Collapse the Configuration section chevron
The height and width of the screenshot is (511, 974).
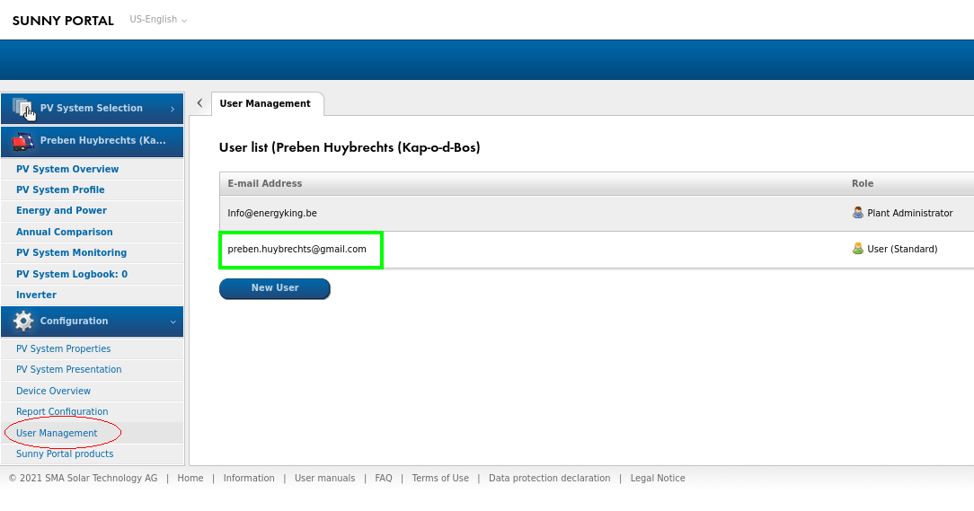click(x=172, y=322)
